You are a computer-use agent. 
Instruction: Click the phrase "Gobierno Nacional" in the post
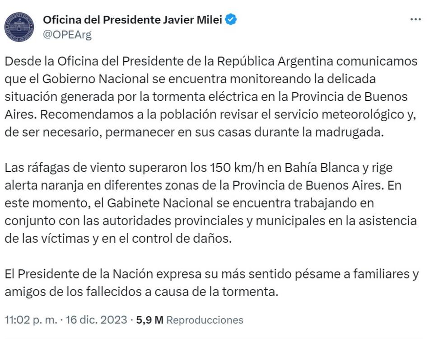coord(96,79)
